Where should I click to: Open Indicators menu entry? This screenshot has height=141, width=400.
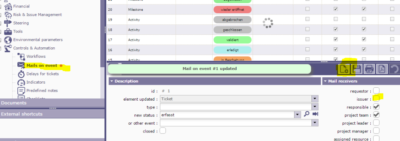pos(36,82)
